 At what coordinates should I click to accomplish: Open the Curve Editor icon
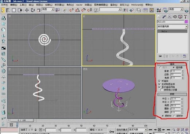click(146, 10)
